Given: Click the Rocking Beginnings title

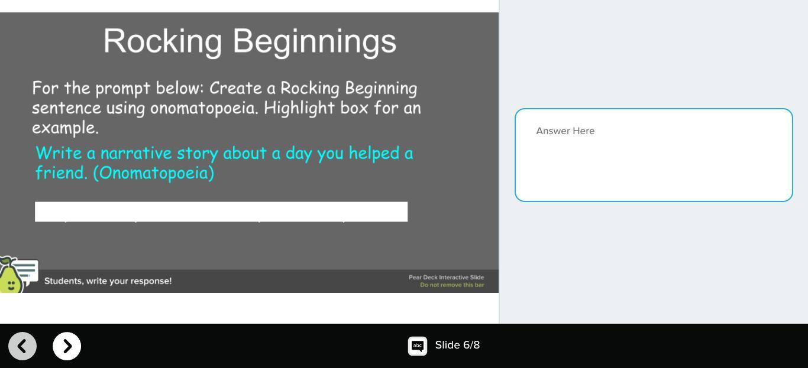Looking at the screenshot, I should pyautogui.click(x=250, y=41).
